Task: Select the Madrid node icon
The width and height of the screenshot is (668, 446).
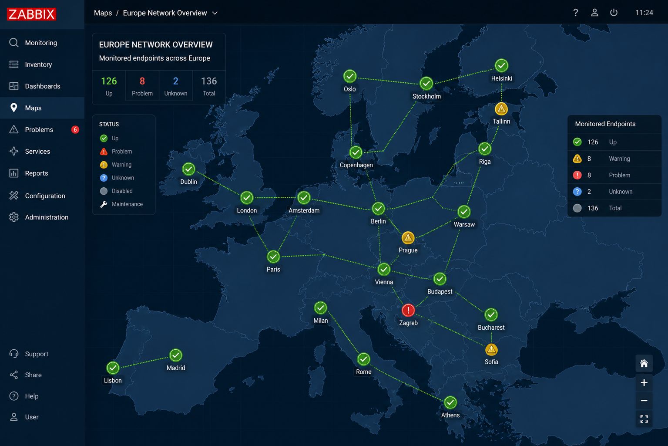Action: pyautogui.click(x=176, y=355)
